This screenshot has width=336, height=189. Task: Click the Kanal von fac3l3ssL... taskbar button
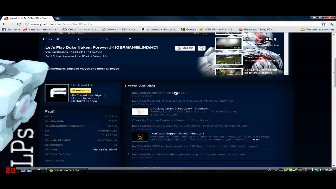point(67,170)
